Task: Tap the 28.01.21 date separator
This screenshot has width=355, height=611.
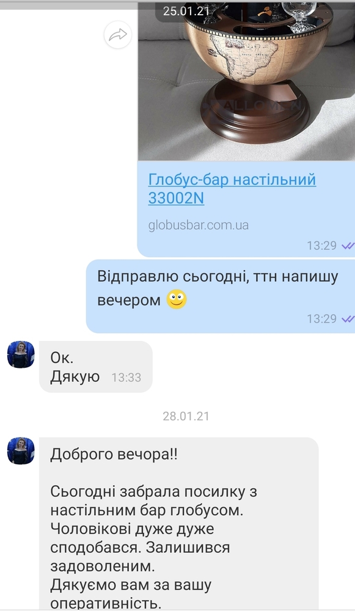Action: pyautogui.click(x=186, y=416)
